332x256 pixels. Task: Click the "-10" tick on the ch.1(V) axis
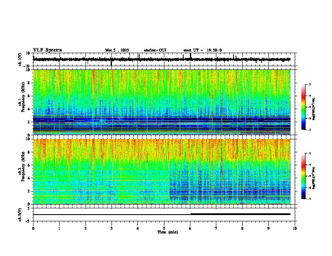point(27,66)
